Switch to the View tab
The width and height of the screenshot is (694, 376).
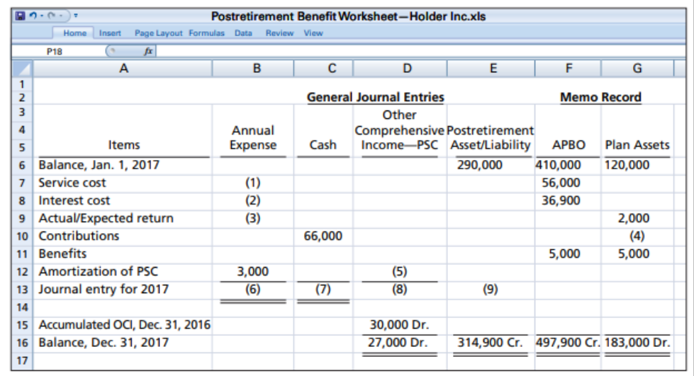tap(313, 33)
